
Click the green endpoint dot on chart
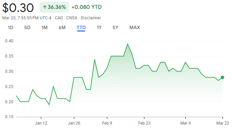click(x=222, y=78)
